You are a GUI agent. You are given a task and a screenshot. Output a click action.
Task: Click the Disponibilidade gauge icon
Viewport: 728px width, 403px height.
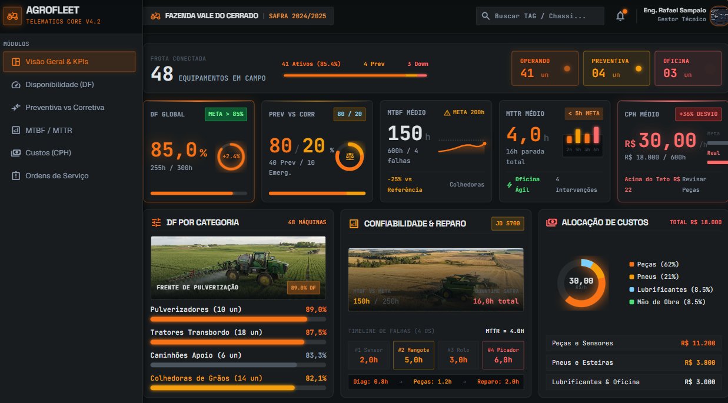[x=16, y=85]
